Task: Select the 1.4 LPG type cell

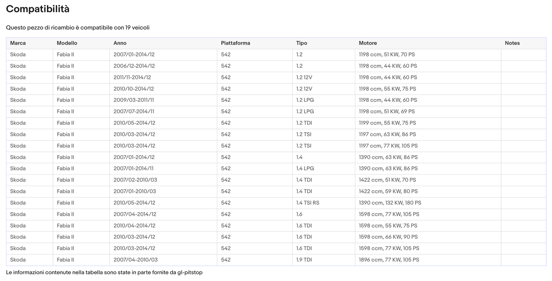Action: 305,169
